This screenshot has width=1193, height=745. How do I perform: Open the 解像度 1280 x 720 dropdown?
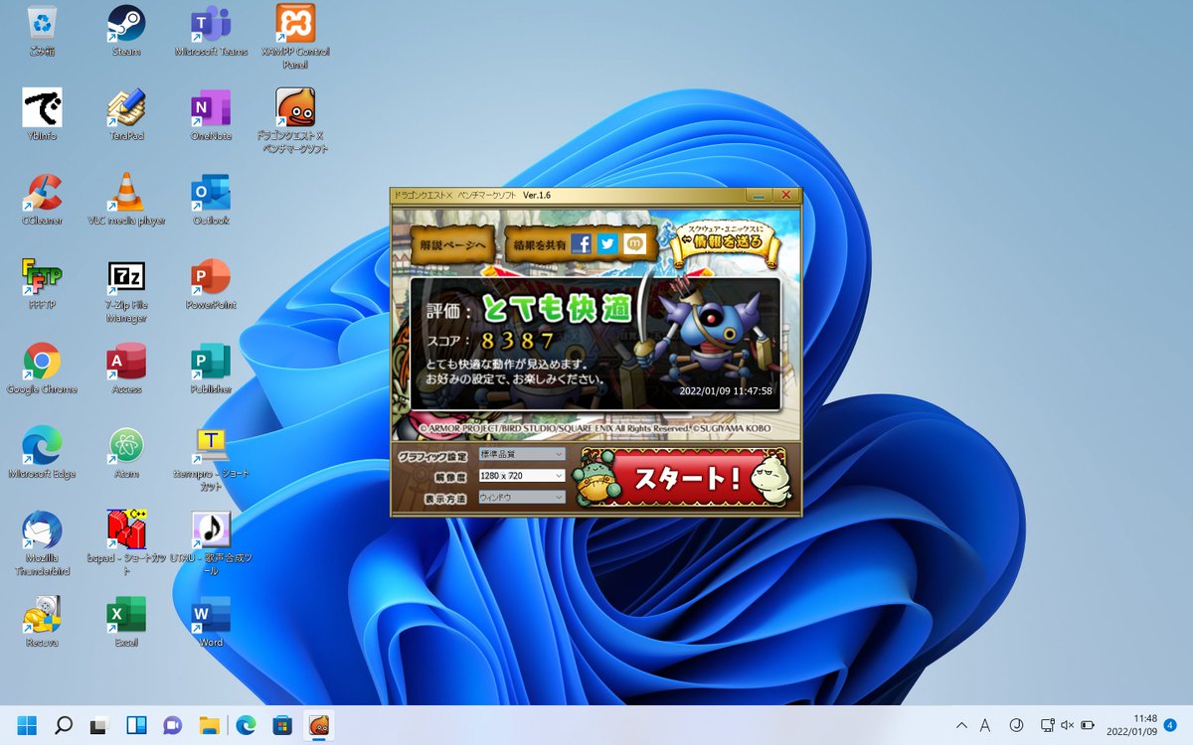tap(522, 476)
